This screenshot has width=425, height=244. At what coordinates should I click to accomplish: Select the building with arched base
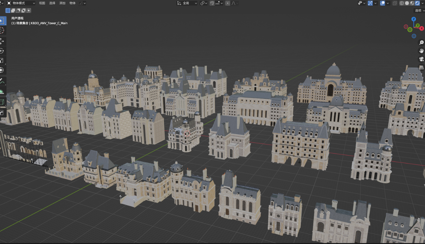301,144
